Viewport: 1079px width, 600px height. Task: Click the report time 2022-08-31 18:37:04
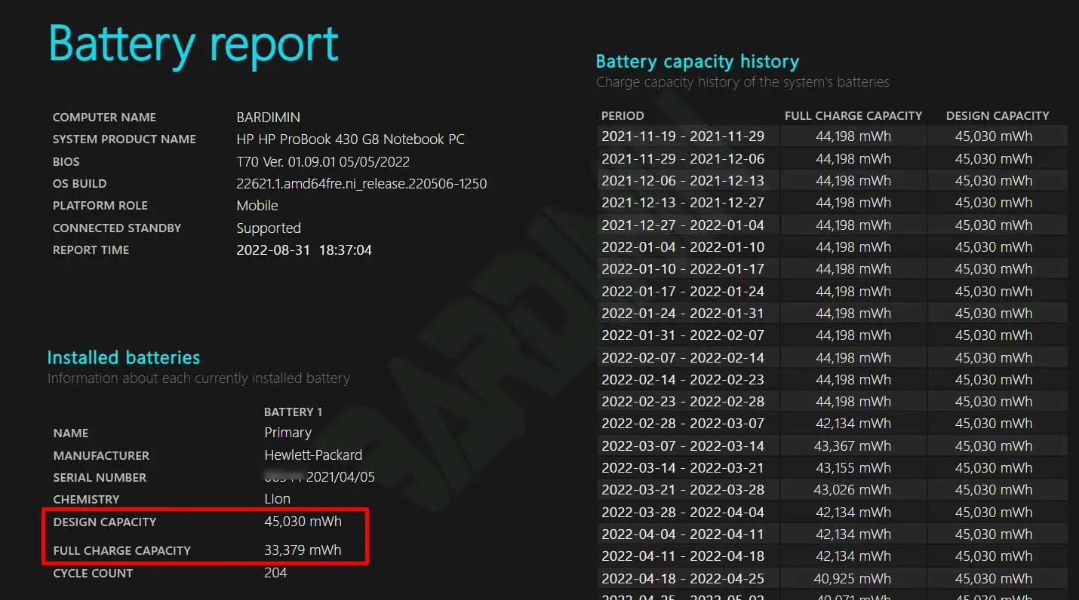304,249
